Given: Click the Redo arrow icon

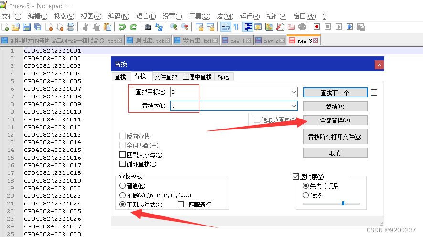Looking at the screenshot, I should click(x=133, y=27).
